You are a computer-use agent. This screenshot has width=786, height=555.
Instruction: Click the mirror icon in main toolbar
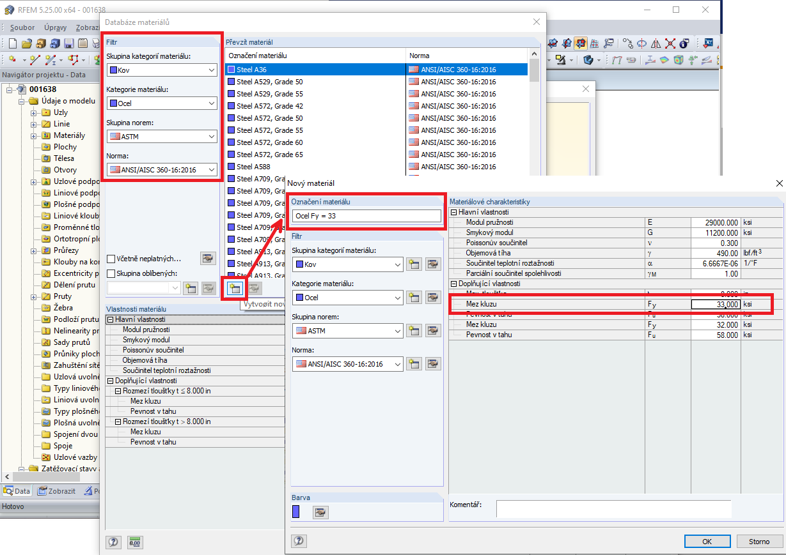656,44
